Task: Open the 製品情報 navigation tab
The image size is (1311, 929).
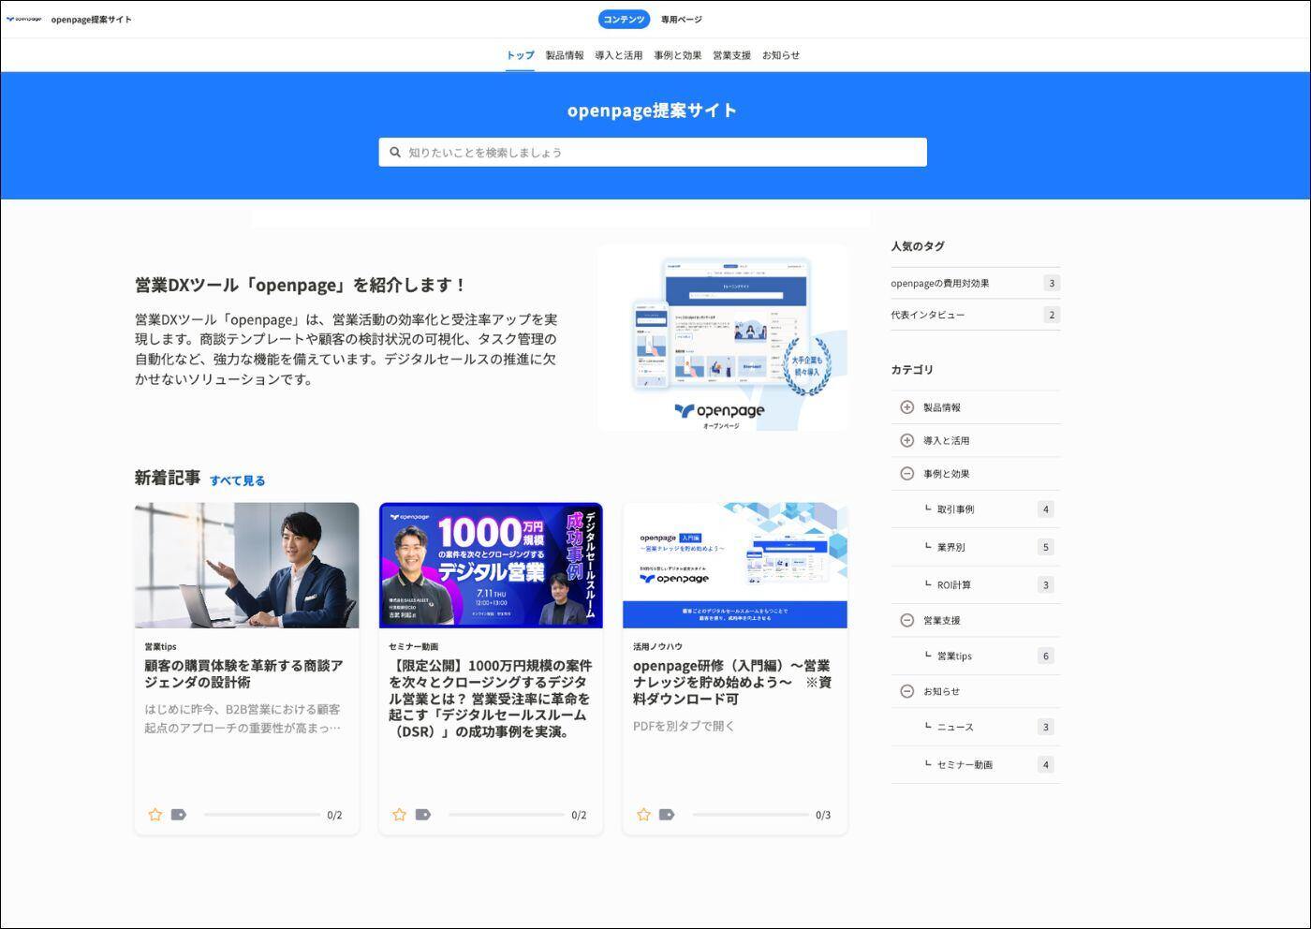Action: click(565, 55)
